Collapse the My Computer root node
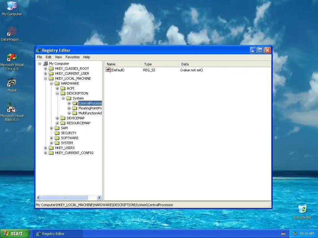Screen dimensions: 318x238 pyautogui.click(x=39, y=64)
